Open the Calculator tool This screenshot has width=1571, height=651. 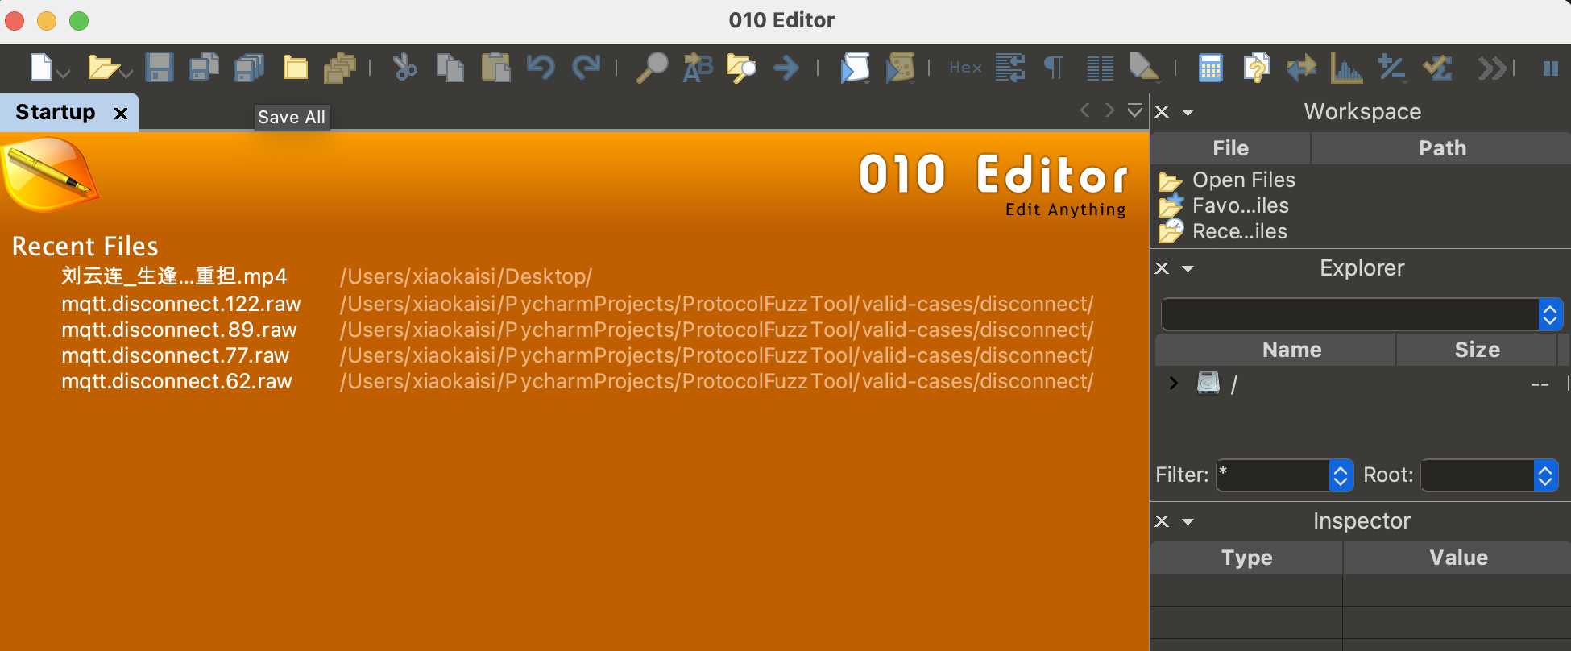[1210, 68]
